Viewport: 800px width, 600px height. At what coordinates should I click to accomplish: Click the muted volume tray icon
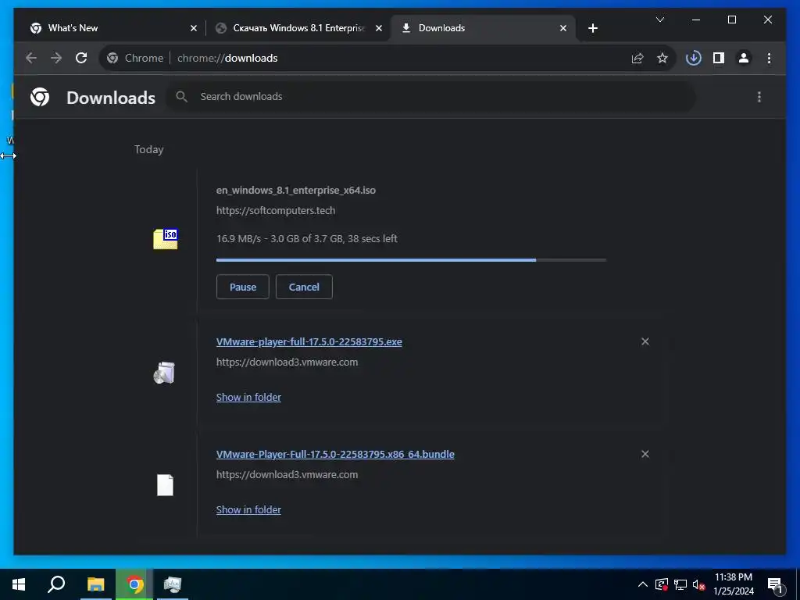tap(698, 584)
